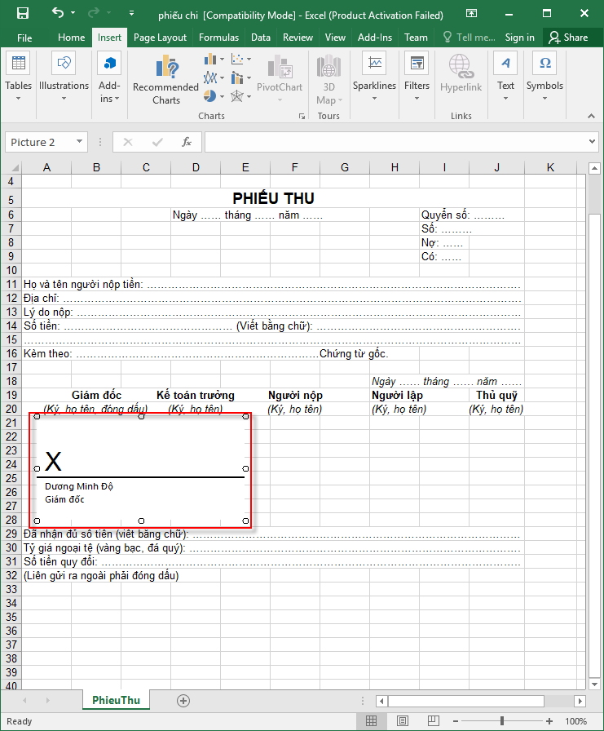The image size is (604, 731).
Task: Click the Share button
Action: pos(568,38)
